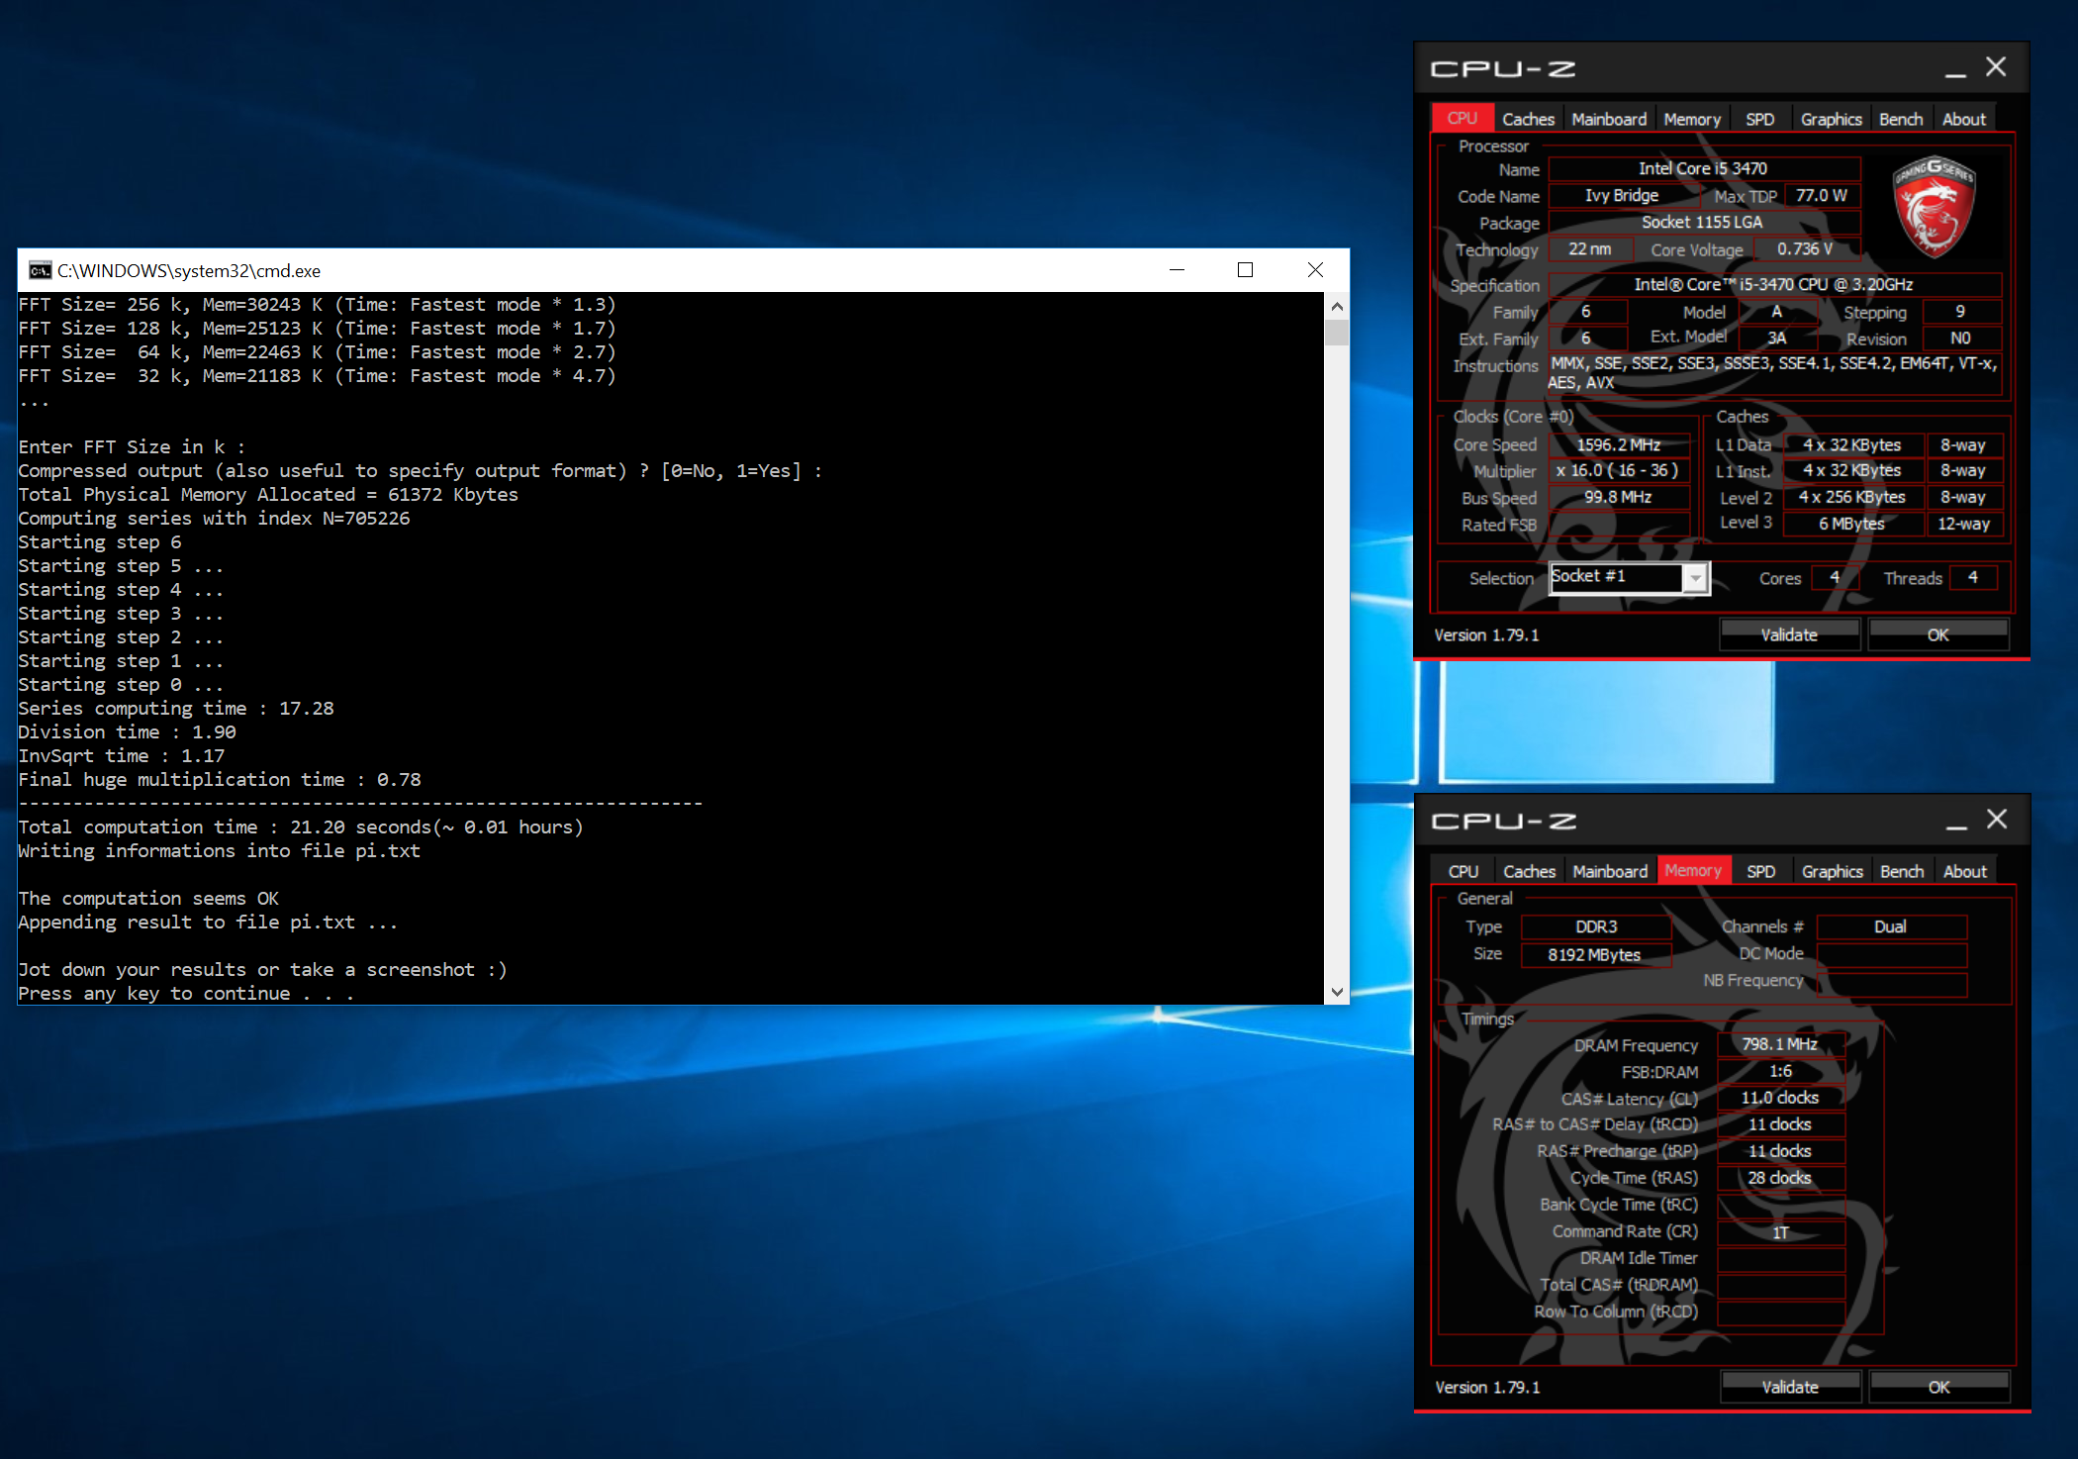The image size is (2078, 1459).
Task: Open Mainboard tab in upper CPU-Z window
Action: [x=1609, y=119]
